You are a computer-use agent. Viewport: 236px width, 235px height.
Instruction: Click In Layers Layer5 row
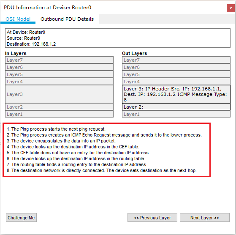click(x=59, y=74)
